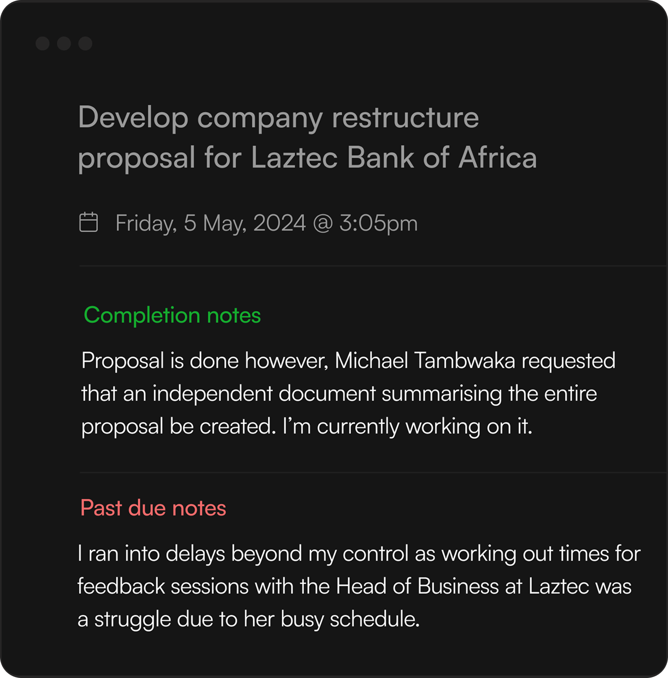Click the rightmost window control dot
Image resolution: width=668 pixels, height=678 pixels.
coord(85,43)
